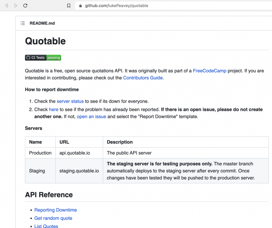Go back using the back navigation arrow

[x=6, y=5]
